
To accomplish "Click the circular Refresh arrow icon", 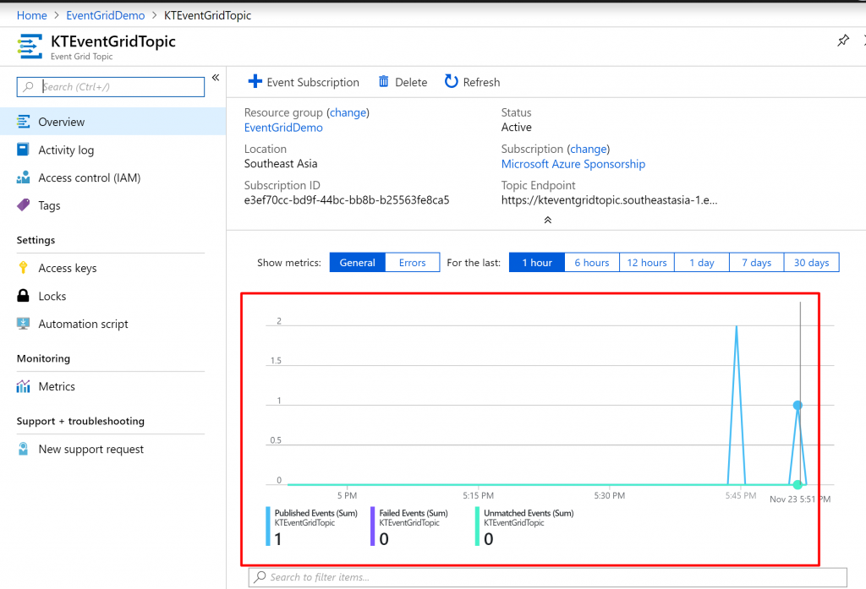I will (452, 82).
